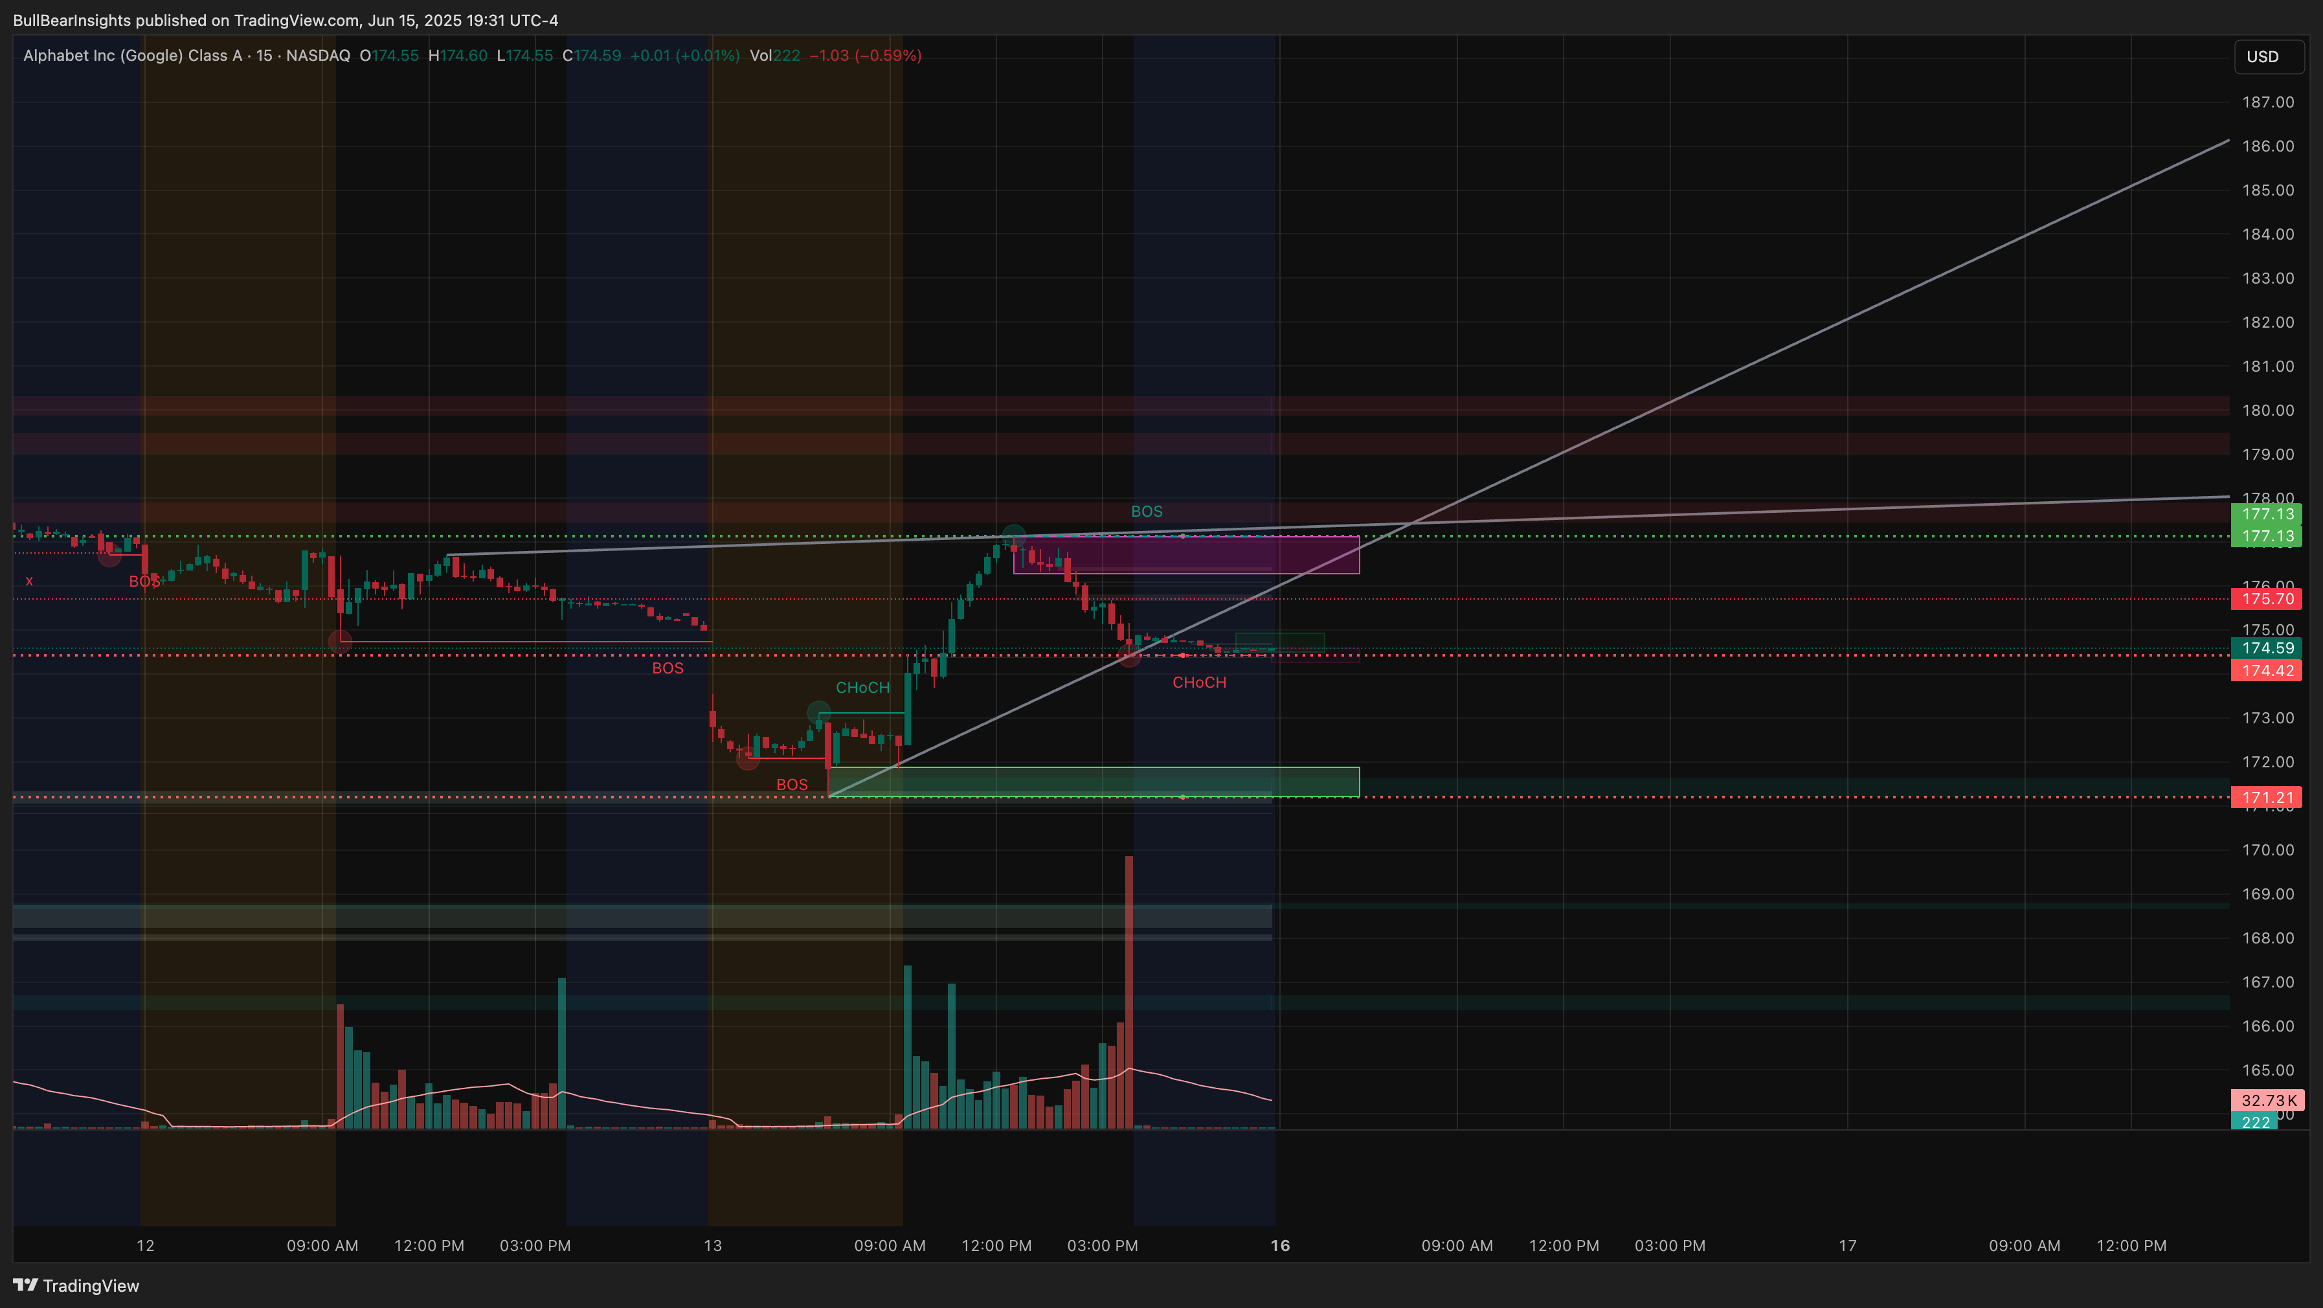Click the 179.00 price axis tick
This screenshot has height=1308, width=2323.
tap(2268, 454)
